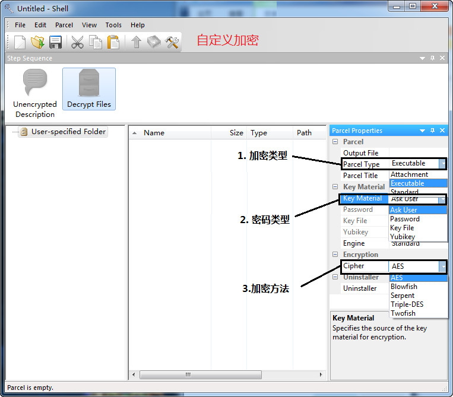453x397 pixels.
Task: Click the Save floppy disk icon
Action: click(55, 42)
